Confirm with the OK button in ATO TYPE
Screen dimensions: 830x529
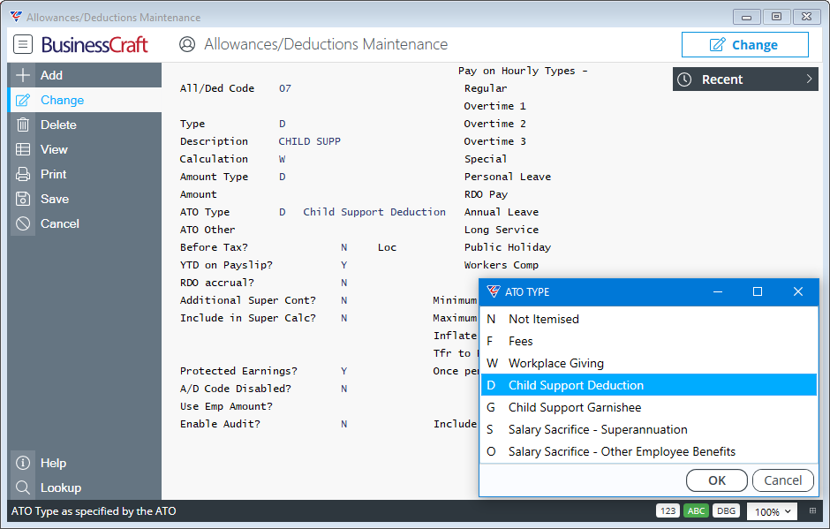coord(717,480)
